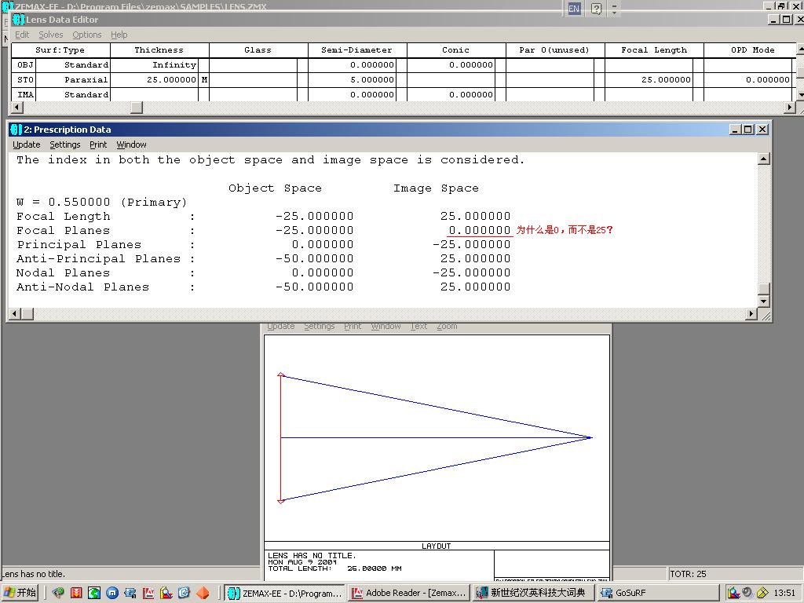Screen dimensions: 804x603
Task: Open Text menu in the Layout window
Action: [x=418, y=326]
